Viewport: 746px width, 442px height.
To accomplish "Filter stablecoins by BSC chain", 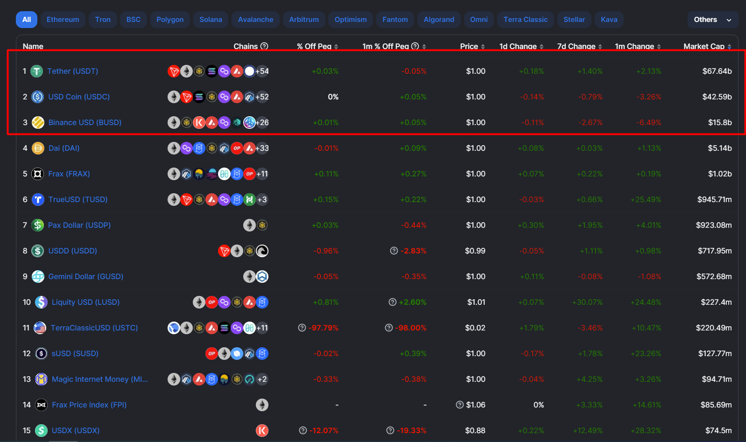I will [x=134, y=20].
